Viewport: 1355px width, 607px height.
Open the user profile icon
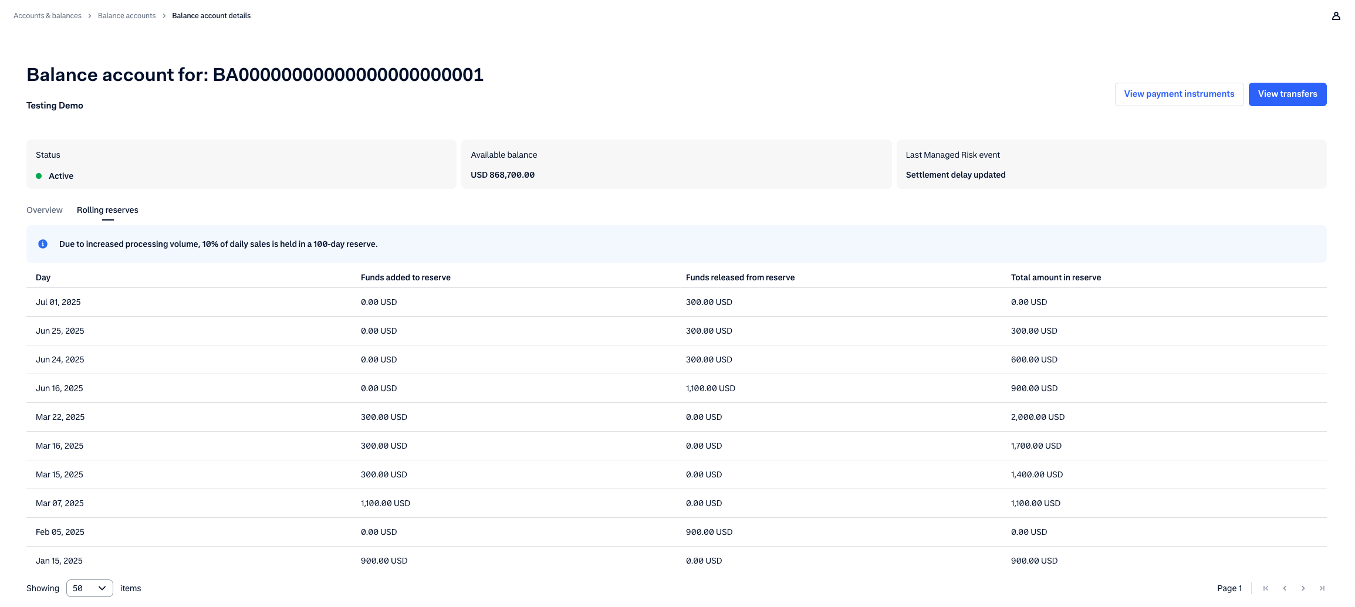1336,16
